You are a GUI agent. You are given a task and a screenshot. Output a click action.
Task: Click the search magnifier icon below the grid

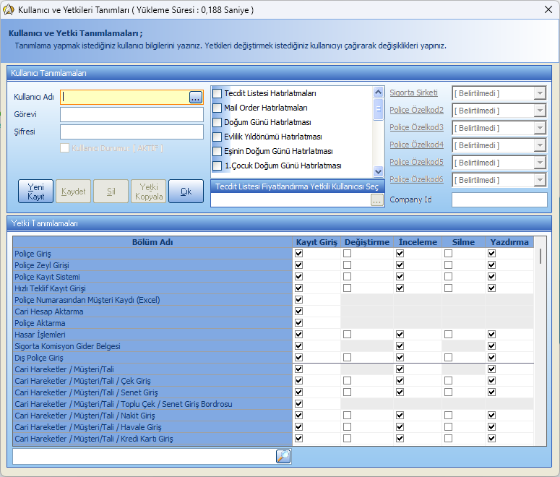pyautogui.click(x=283, y=456)
